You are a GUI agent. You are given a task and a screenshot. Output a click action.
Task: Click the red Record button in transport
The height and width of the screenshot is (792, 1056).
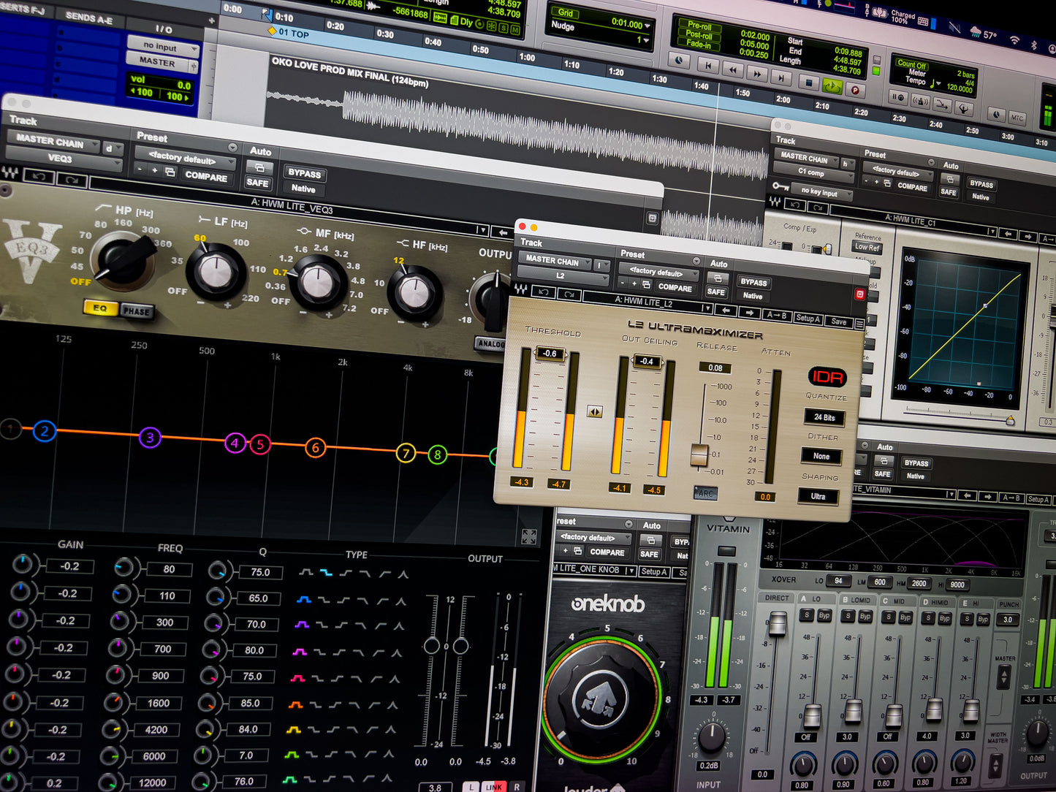click(855, 90)
